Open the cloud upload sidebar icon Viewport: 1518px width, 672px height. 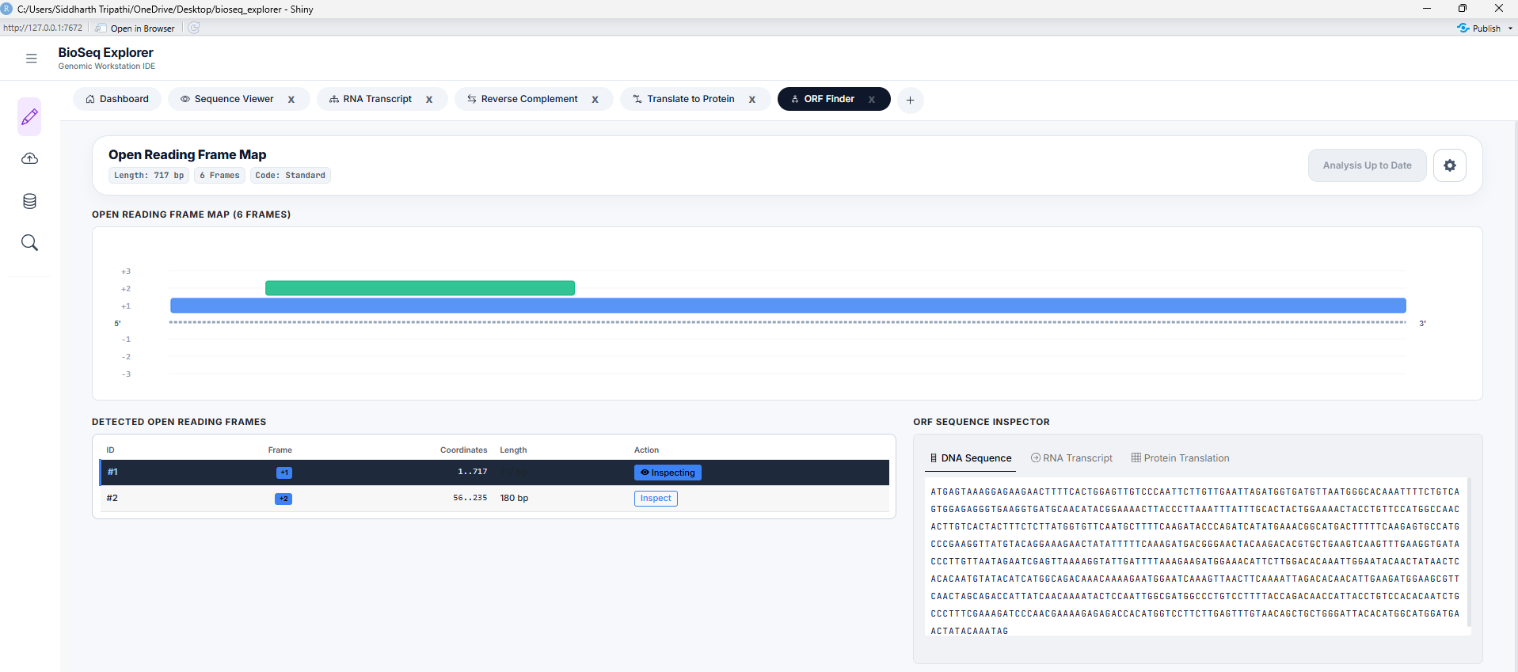pos(29,159)
